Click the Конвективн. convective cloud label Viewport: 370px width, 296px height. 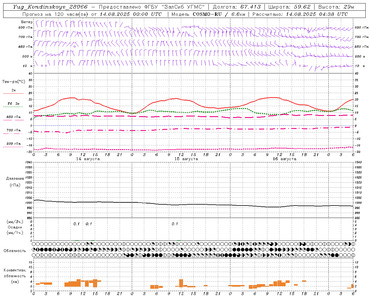(x=15, y=270)
